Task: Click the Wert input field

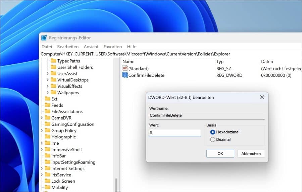Action: [175, 132]
